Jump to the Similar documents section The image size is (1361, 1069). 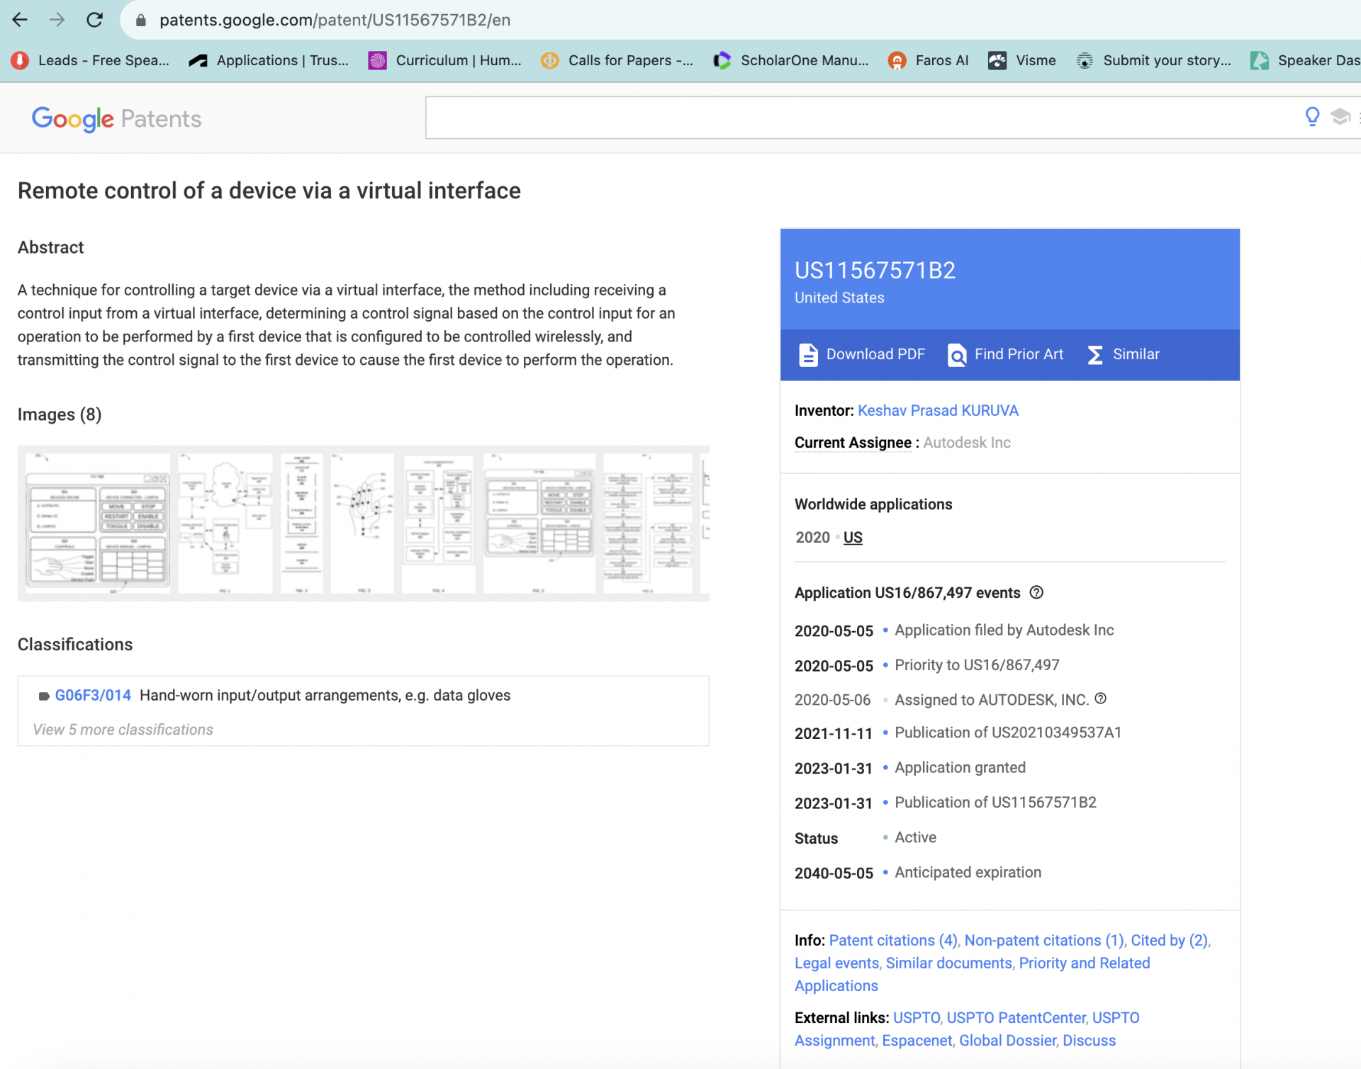949,963
